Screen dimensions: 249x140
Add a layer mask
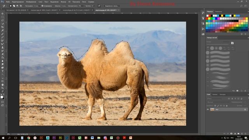(231, 134)
